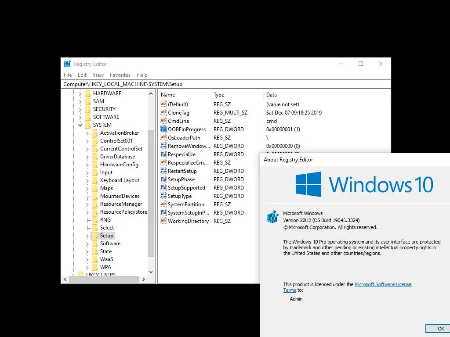
Task: Click the CloneTag value icon
Action: (163, 112)
